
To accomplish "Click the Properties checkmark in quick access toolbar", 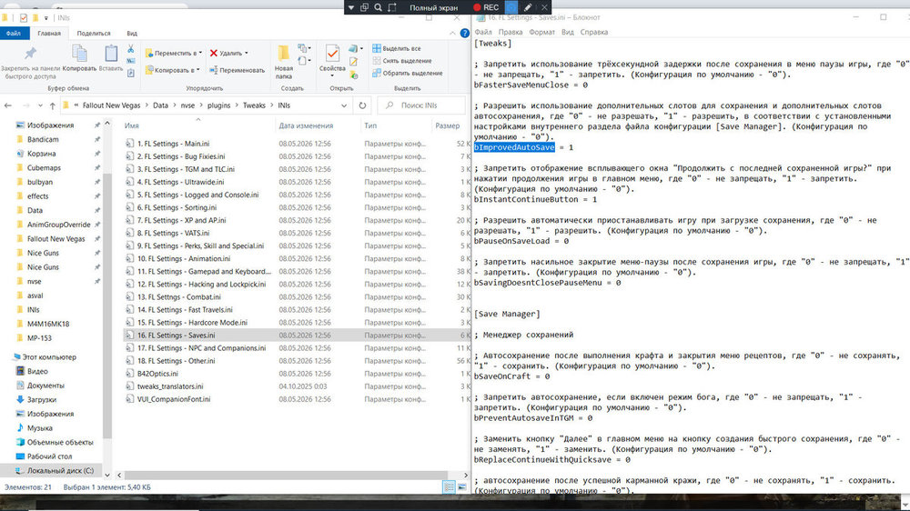I will (x=24, y=18).
